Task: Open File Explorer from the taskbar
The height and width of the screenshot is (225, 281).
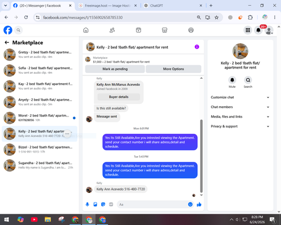Action: 48,219
